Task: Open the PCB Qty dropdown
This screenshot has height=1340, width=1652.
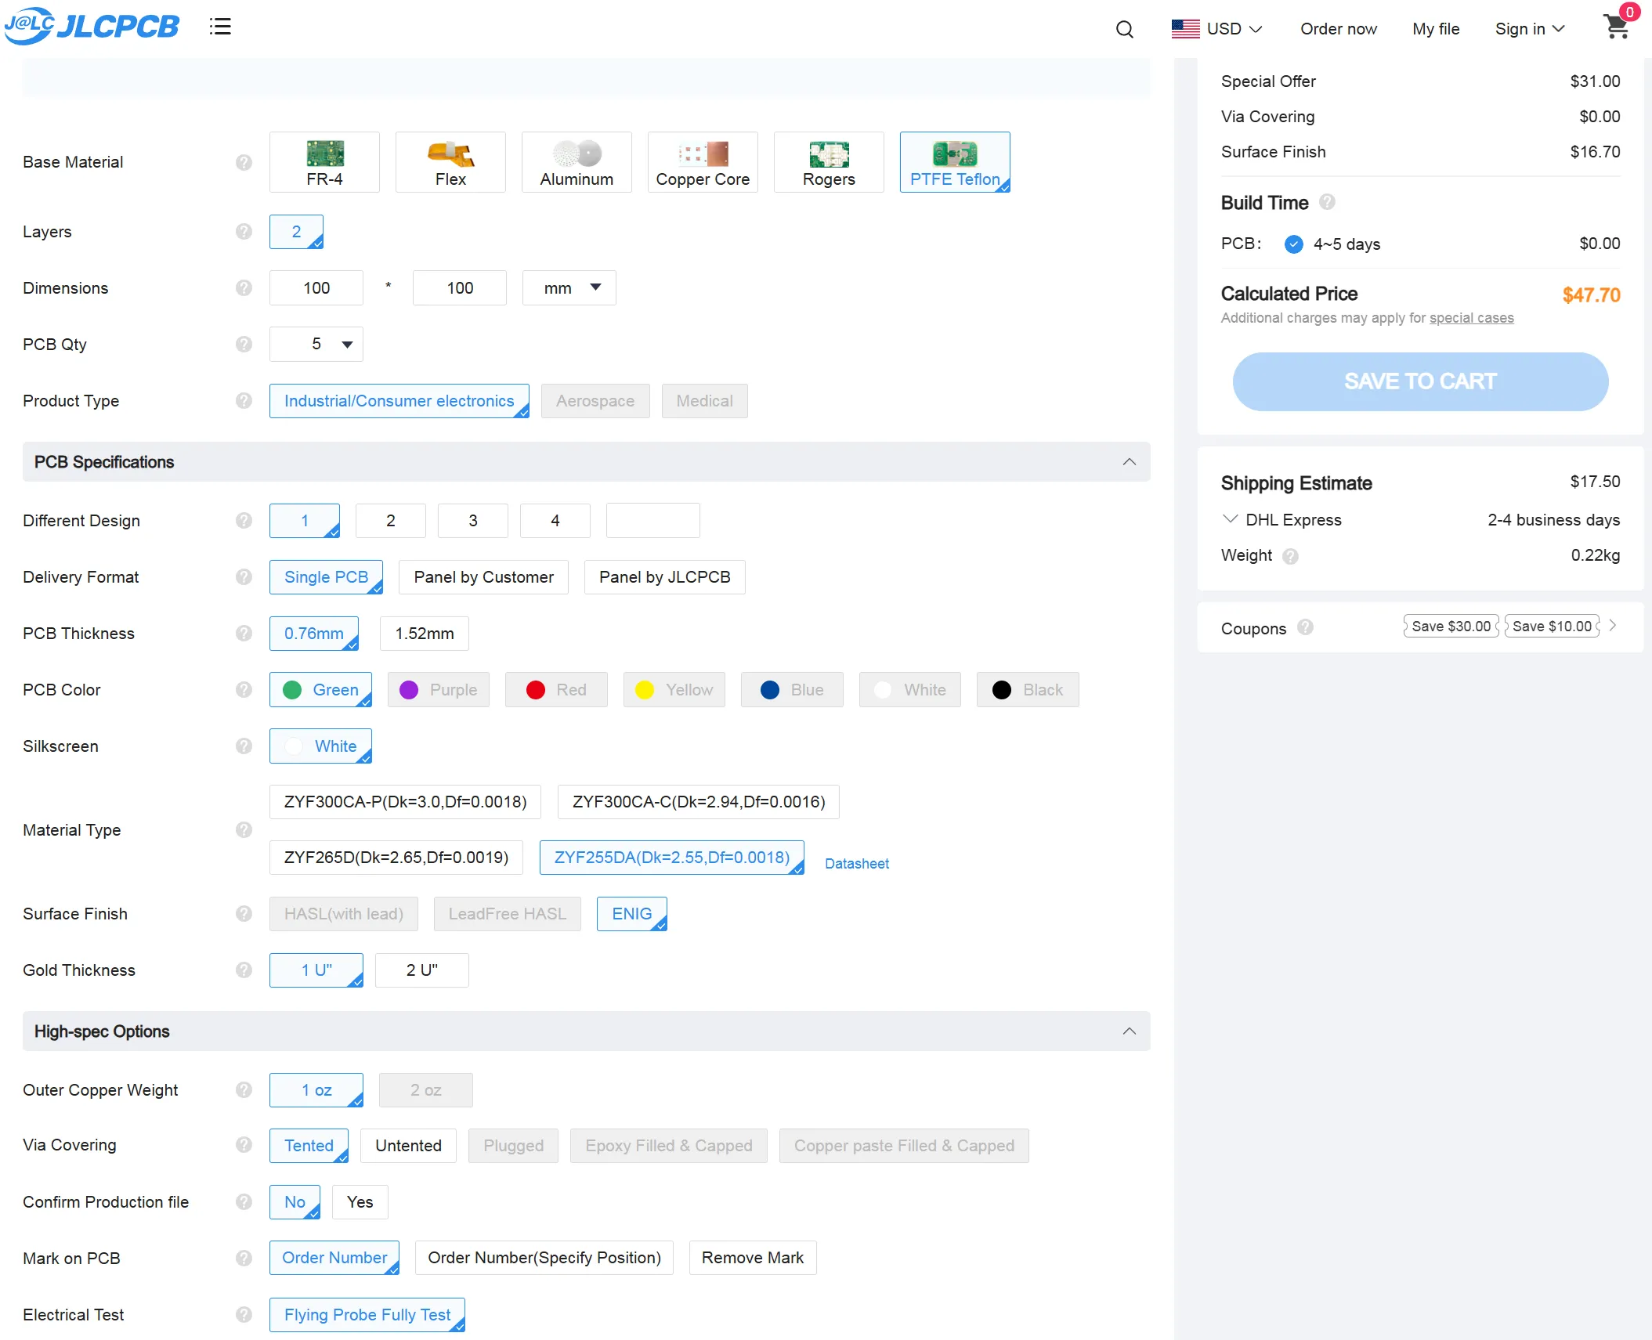Action: coord(316,345)
